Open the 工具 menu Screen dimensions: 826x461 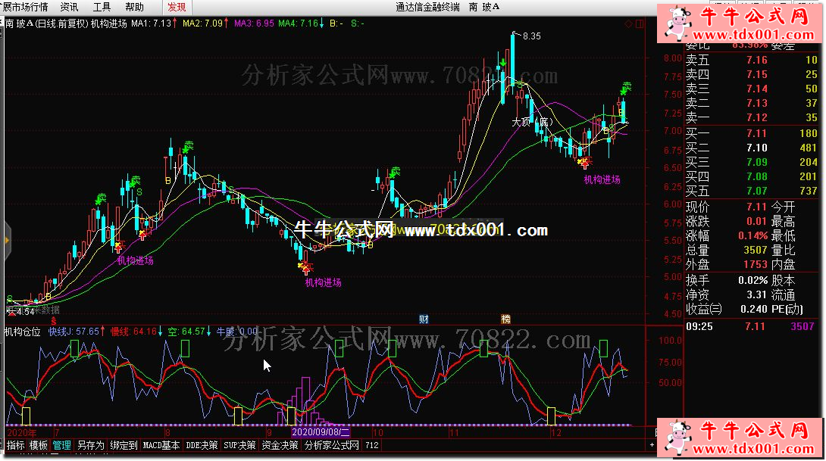(x=102, y=7)
